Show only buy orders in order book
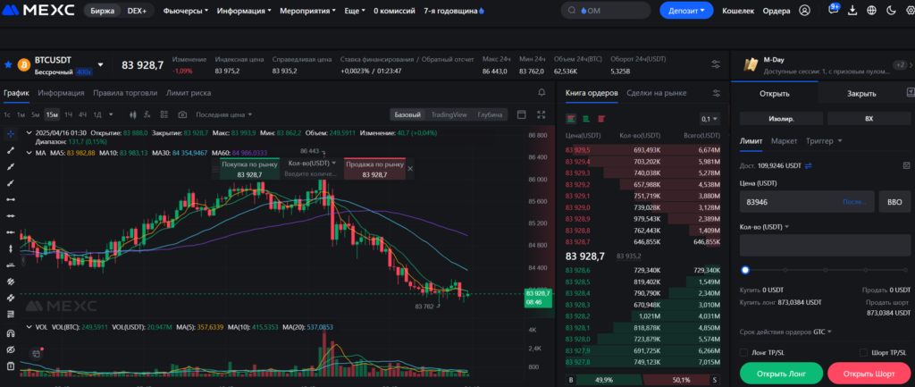915x387 pixels. tap(586, 119)
